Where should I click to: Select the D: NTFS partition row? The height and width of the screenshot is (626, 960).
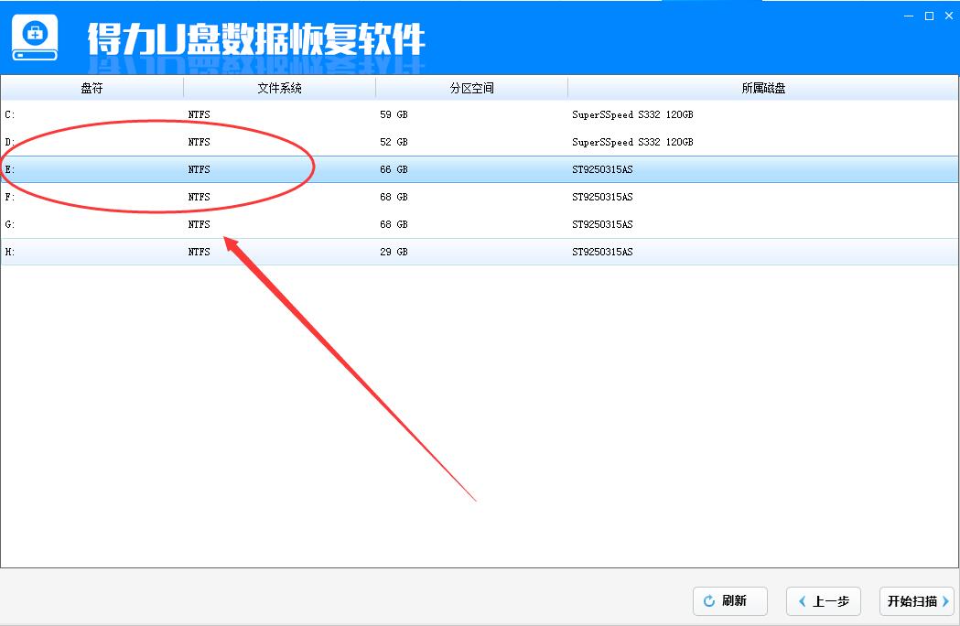480,141
